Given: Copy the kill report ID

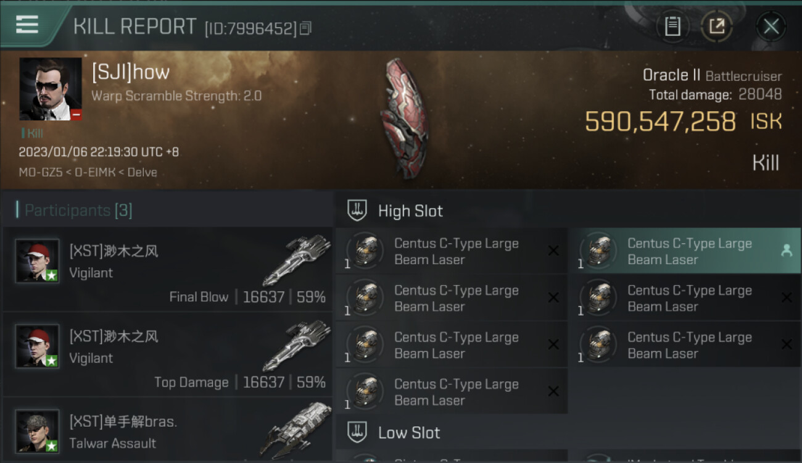Looking at the screenshot, I should (306, 28).
